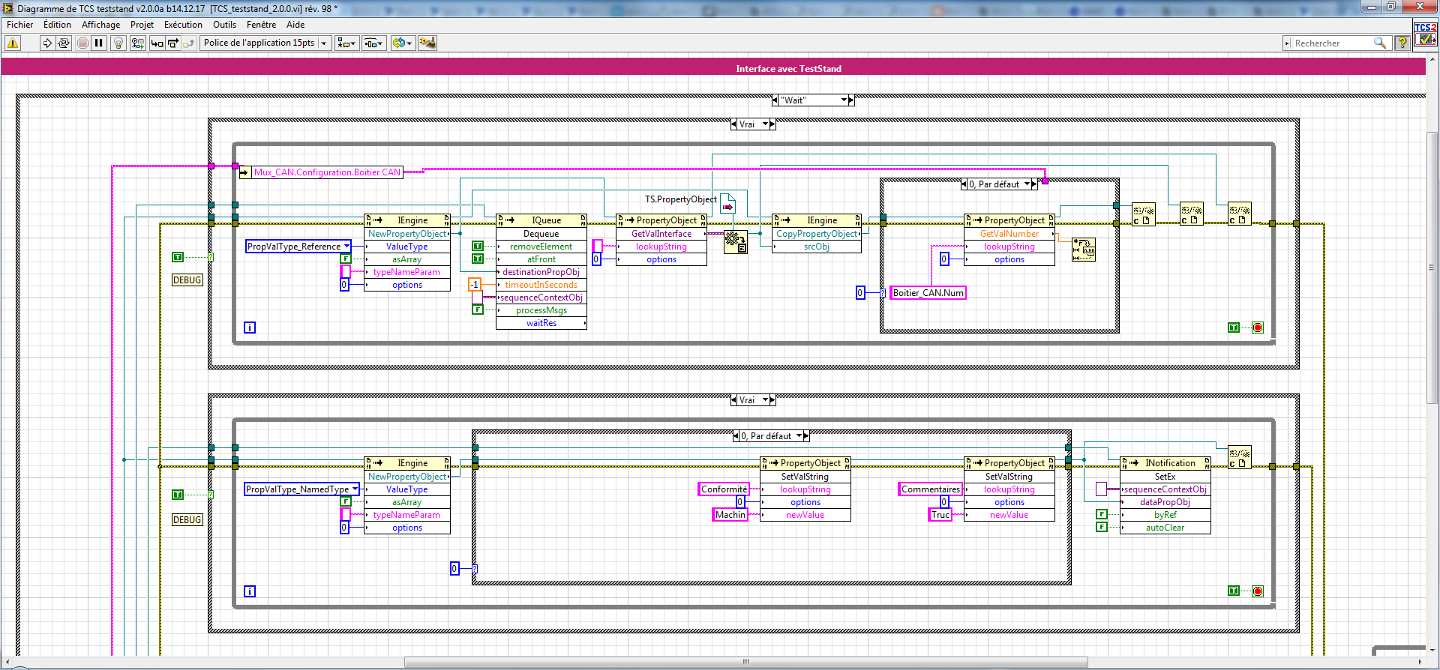Open the Affichage menu
The height and width of the screenshot is (670, 1440).
(100, 25)
